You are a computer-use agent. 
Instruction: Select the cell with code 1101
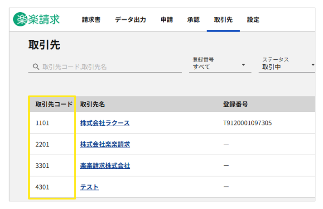(42, 123)
